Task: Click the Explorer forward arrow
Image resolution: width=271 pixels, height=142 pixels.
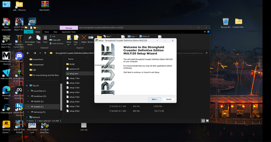Action: [35, 53]
